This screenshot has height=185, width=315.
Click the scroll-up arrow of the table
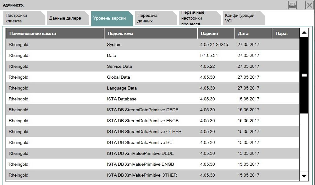point(304,33)
